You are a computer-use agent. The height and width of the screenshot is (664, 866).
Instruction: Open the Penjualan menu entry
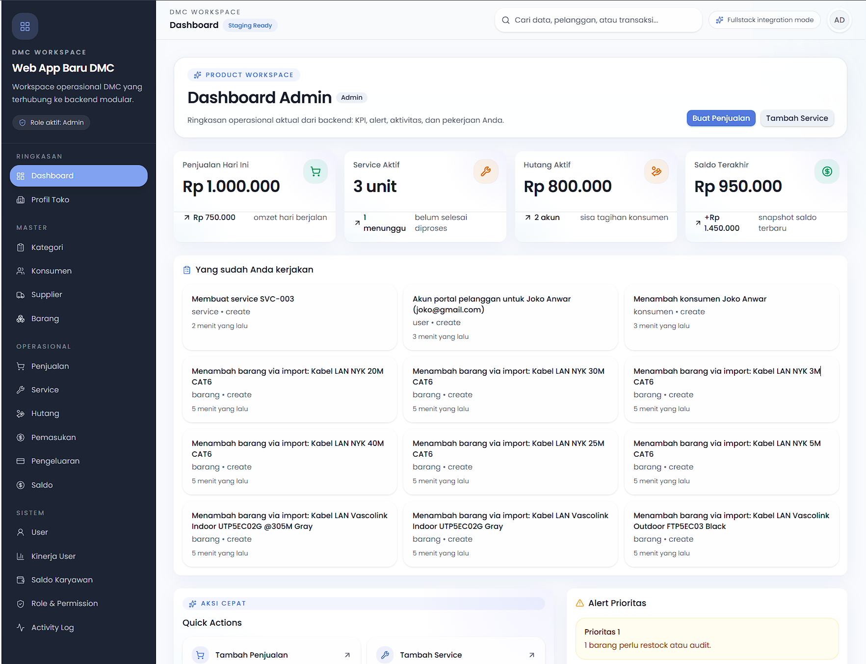[79, 366]
